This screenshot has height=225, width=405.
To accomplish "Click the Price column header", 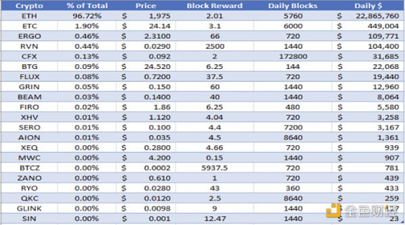I will [146, 6].
